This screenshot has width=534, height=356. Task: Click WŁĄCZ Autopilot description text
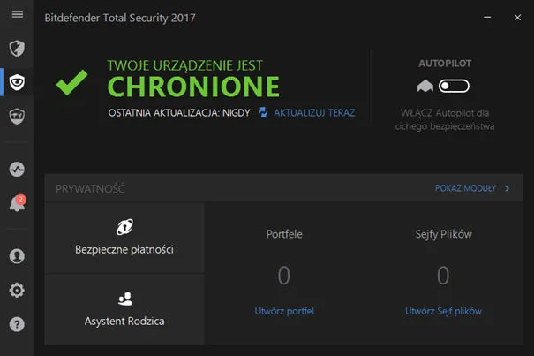445,119
